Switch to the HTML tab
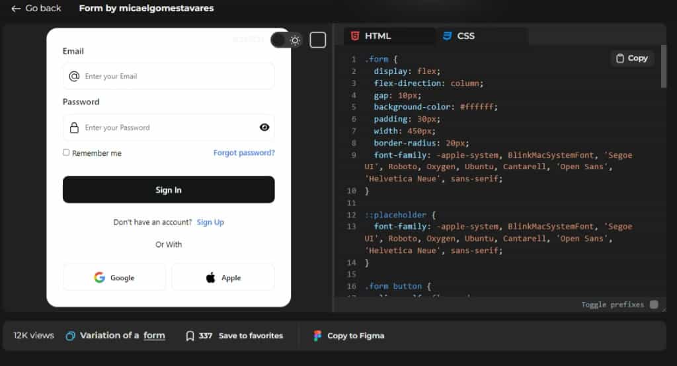This screenshot has height=366, width=677. pos(370,36)
